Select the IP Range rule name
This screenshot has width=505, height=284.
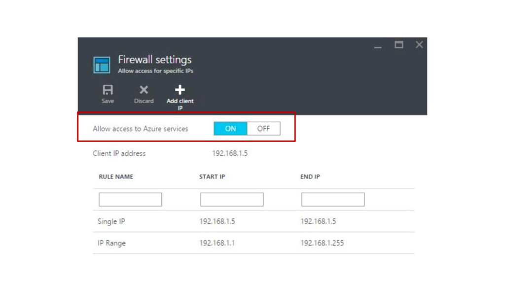point(111,243)
